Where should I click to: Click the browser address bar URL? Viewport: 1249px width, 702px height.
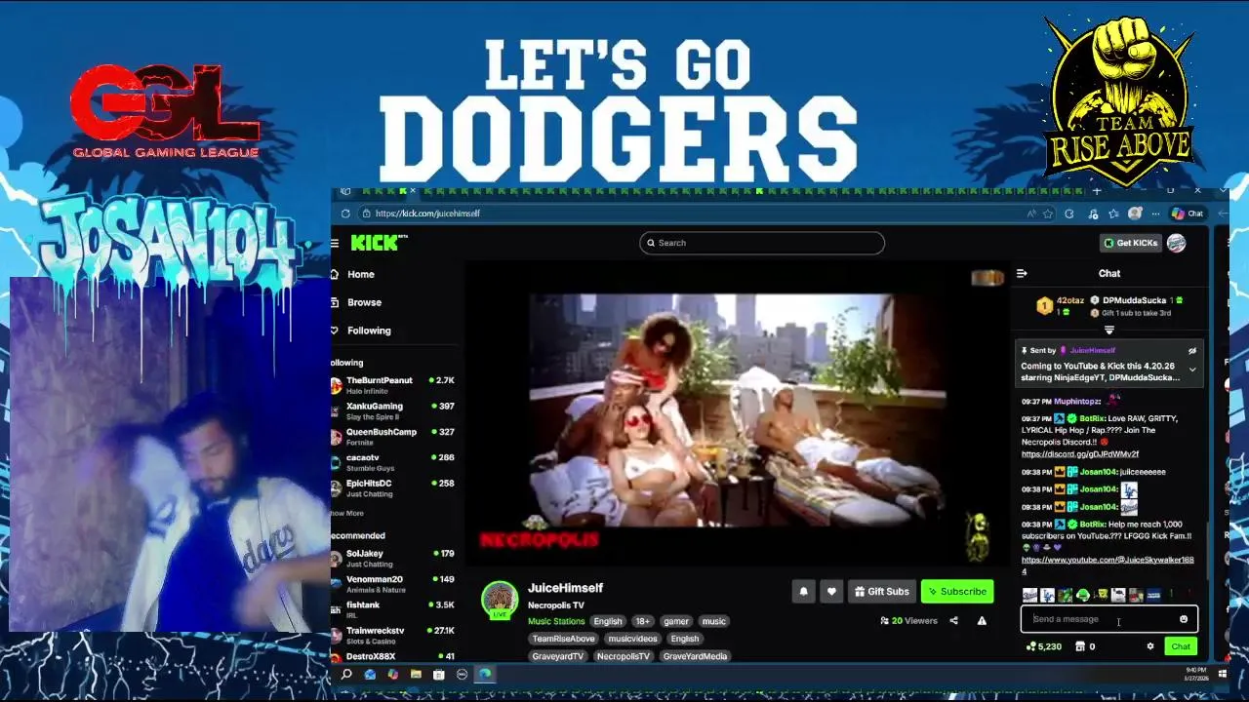pyautogui.click(x=427, y=214)
